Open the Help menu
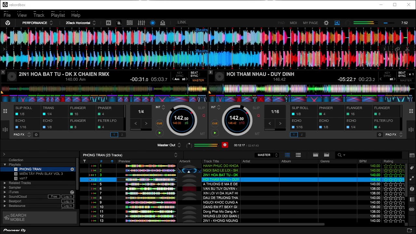 point(76,15)
